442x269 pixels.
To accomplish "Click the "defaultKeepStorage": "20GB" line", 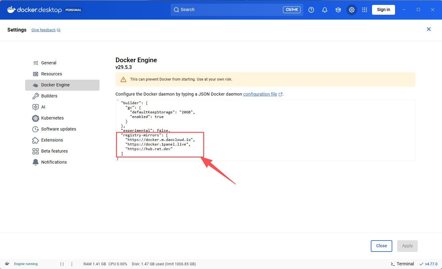I will (162, 112).
